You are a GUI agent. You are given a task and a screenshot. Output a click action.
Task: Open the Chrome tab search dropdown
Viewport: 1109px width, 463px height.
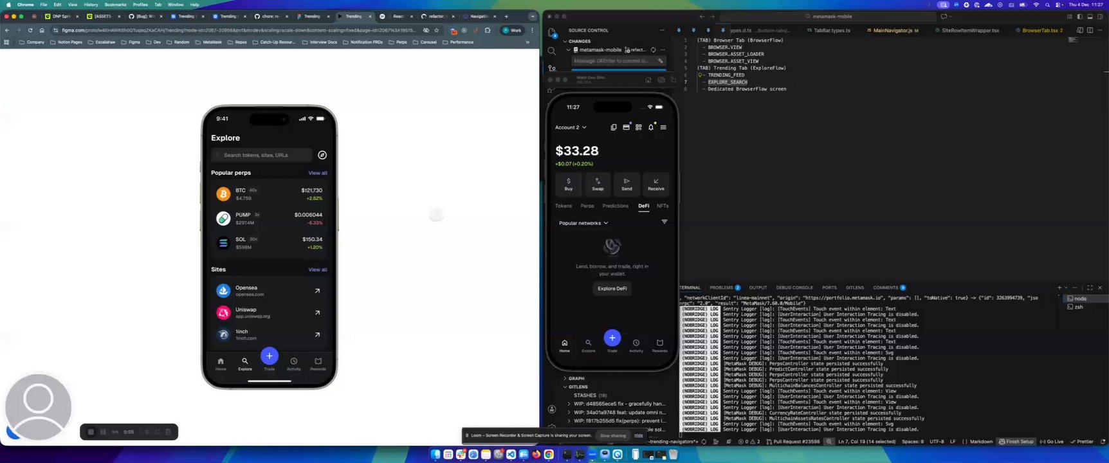533,16
